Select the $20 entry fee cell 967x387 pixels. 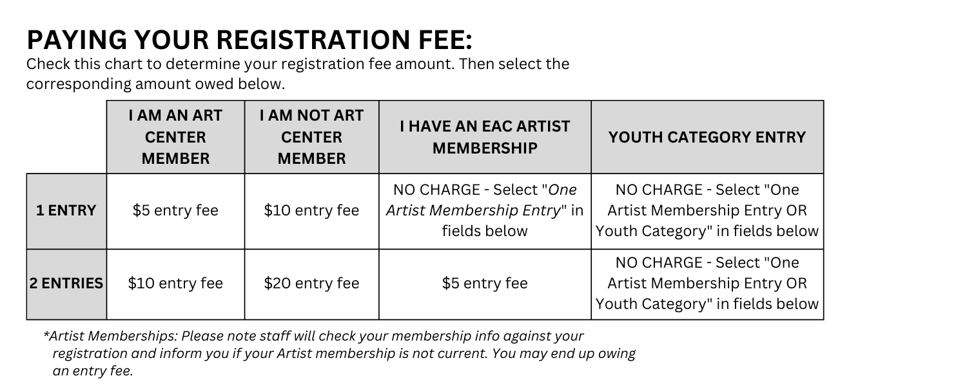312,284
